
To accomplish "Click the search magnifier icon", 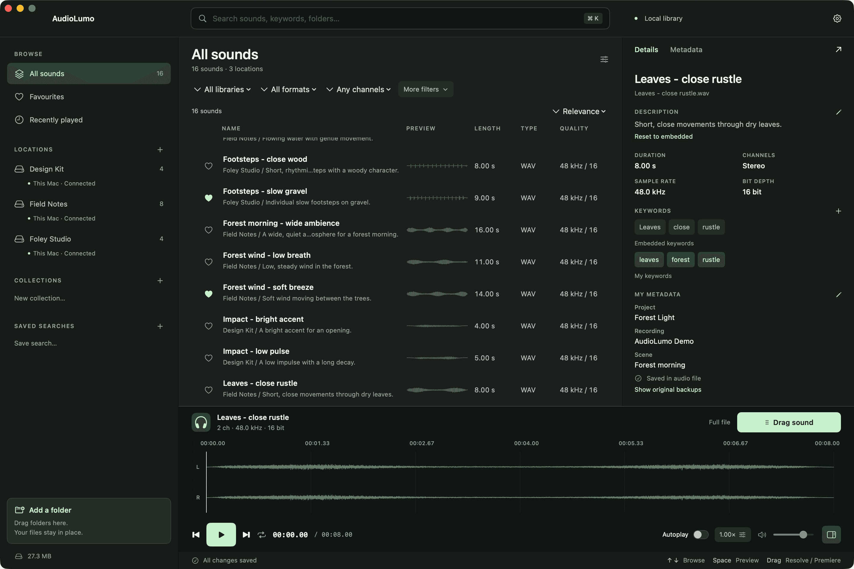I will point(203,18).
